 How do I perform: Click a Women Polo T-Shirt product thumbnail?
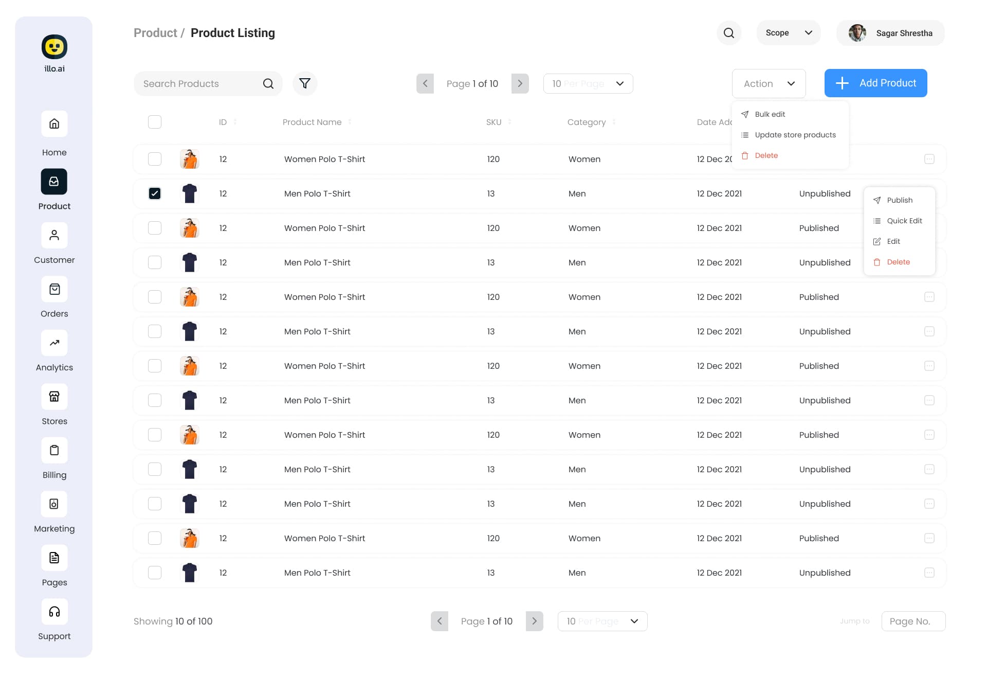point(190,159)
